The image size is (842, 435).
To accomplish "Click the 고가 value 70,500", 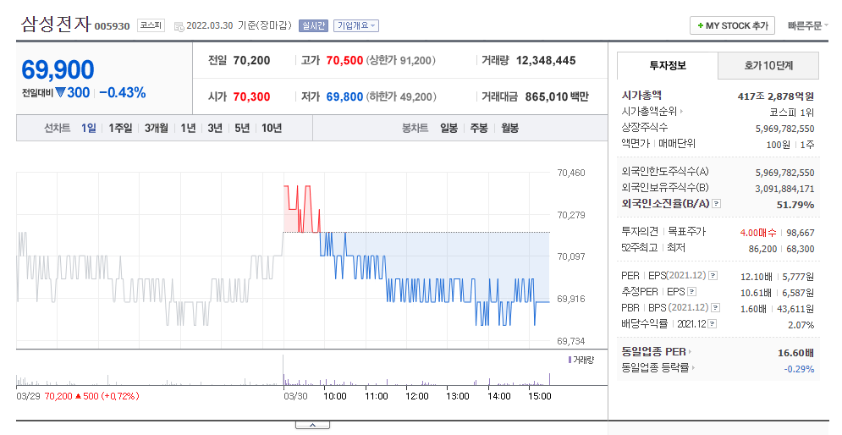I will [x=344, y=61].
